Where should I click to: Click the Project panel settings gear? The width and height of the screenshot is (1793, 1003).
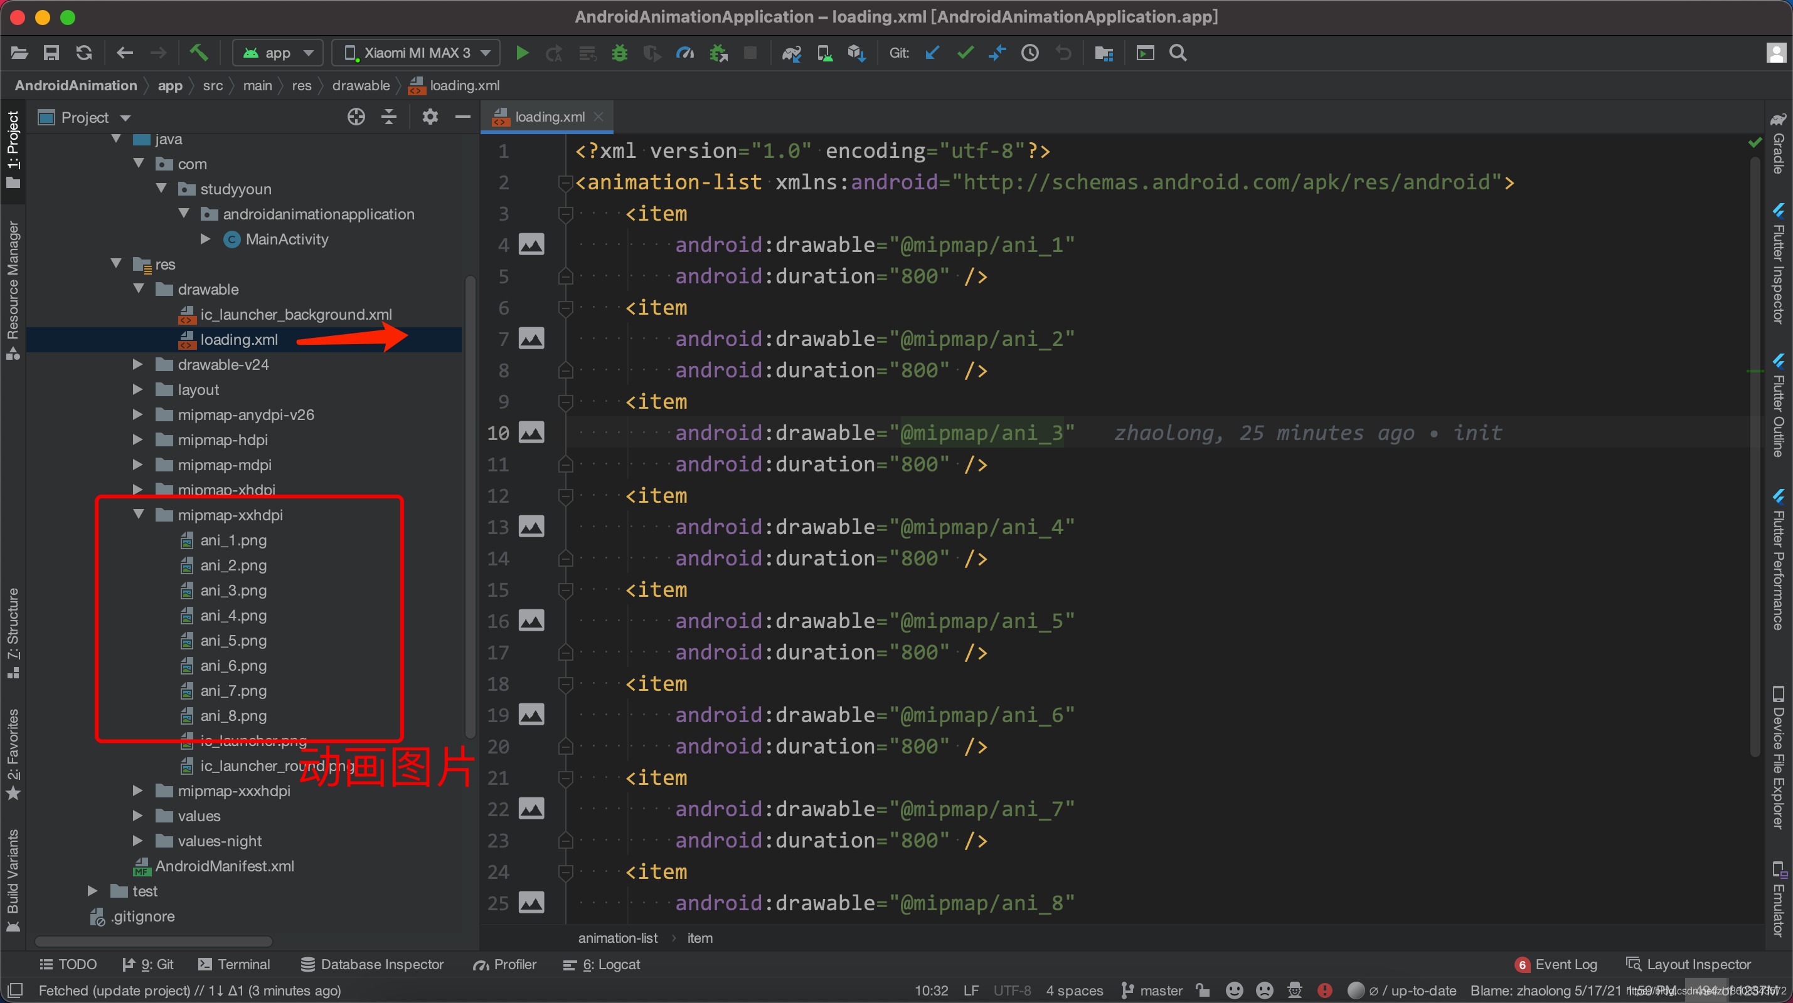430,117
